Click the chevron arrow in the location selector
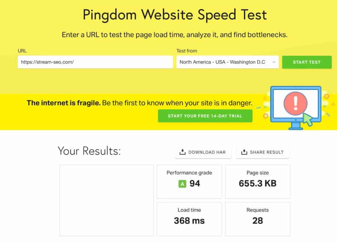The width and height of the screenshot is (337, 242). pyautogui.click(x=274, y=62)
